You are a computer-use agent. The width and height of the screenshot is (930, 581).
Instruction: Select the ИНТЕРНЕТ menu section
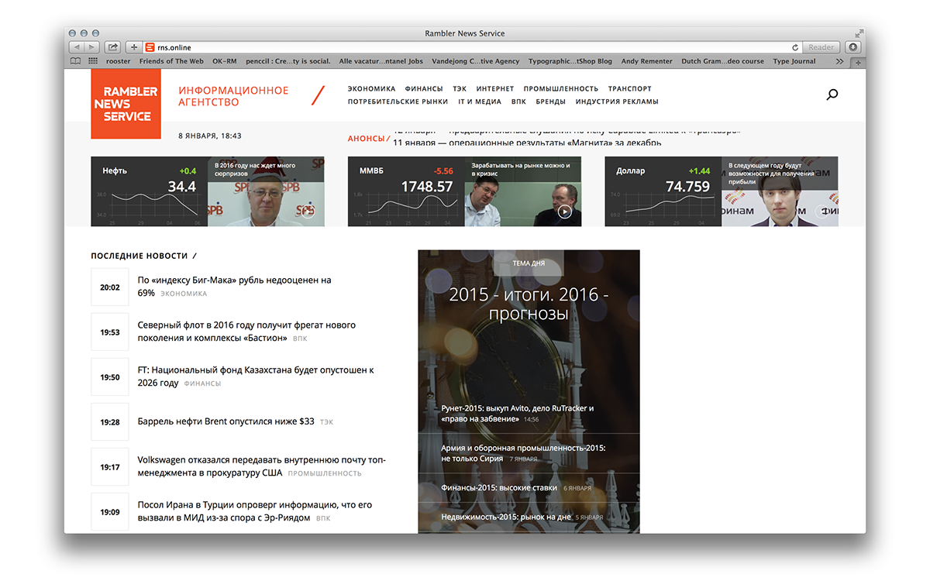[x=495, y=89]
